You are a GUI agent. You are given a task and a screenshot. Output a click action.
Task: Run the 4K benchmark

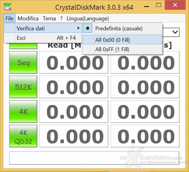[23, 112]
